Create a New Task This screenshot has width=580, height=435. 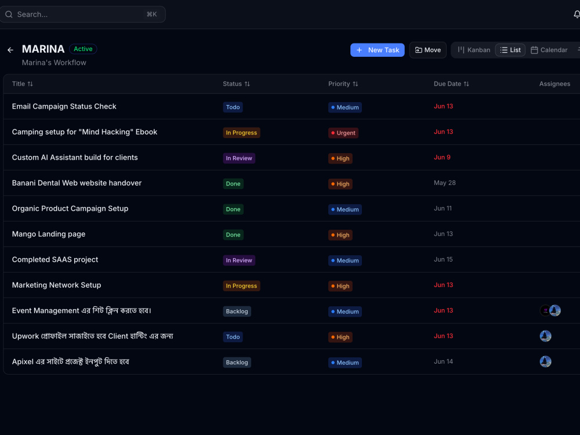(x=378, y=50)
